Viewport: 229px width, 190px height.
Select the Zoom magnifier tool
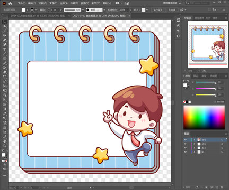coord(4,146)
